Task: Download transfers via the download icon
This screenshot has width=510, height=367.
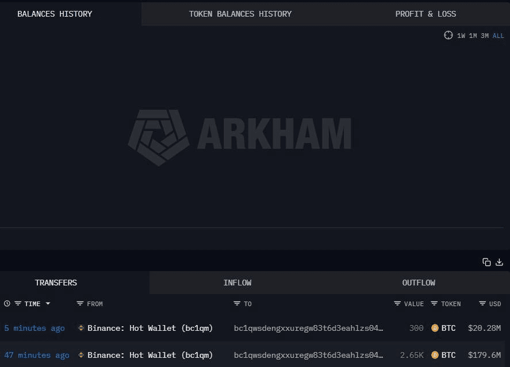Action: pyautogui.click(x=499, y=262)
